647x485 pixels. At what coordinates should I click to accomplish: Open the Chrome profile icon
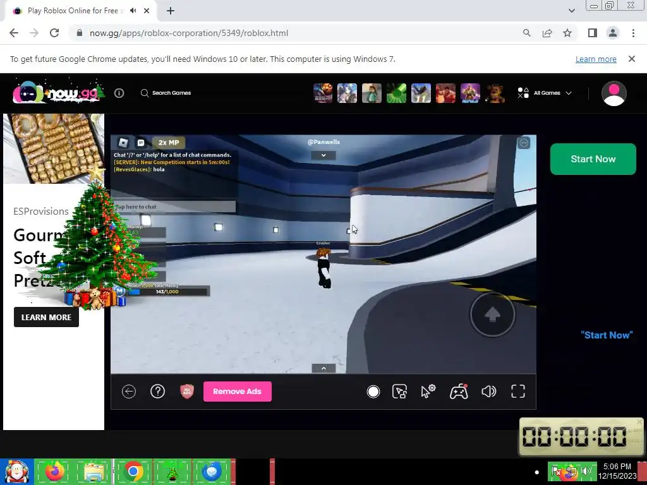(x=613, y=33)
